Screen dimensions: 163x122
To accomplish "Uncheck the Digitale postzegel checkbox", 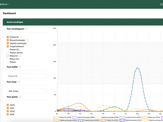I will (x=8, y=43).
